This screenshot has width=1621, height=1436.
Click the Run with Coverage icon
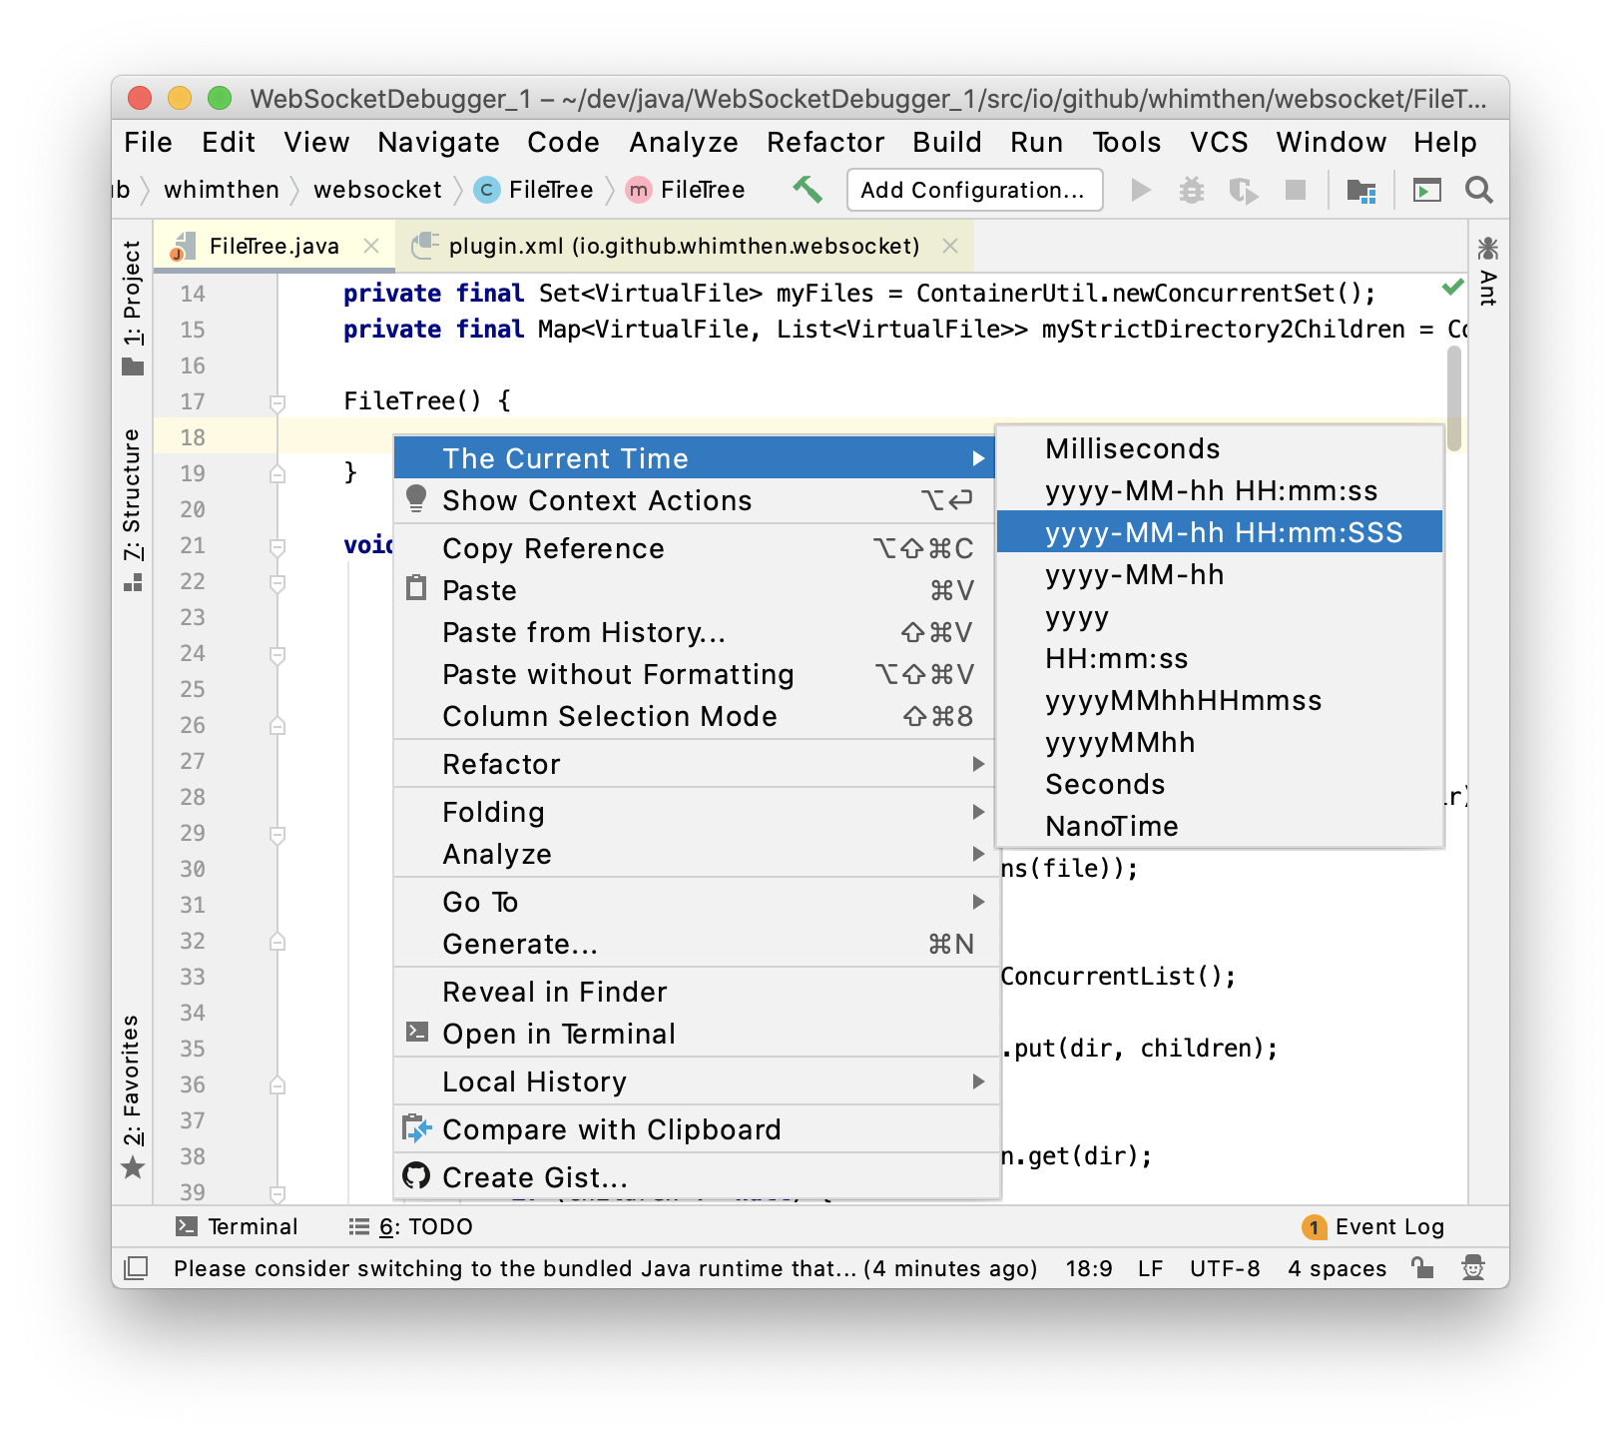[x=1243, y=190]
